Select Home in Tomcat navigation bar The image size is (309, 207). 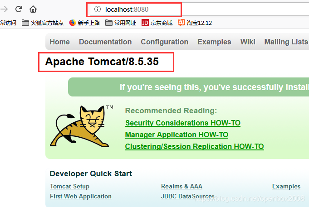coord(60,42)
